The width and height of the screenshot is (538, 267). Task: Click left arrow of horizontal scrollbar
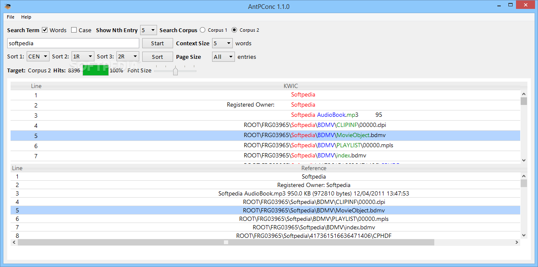14,242
